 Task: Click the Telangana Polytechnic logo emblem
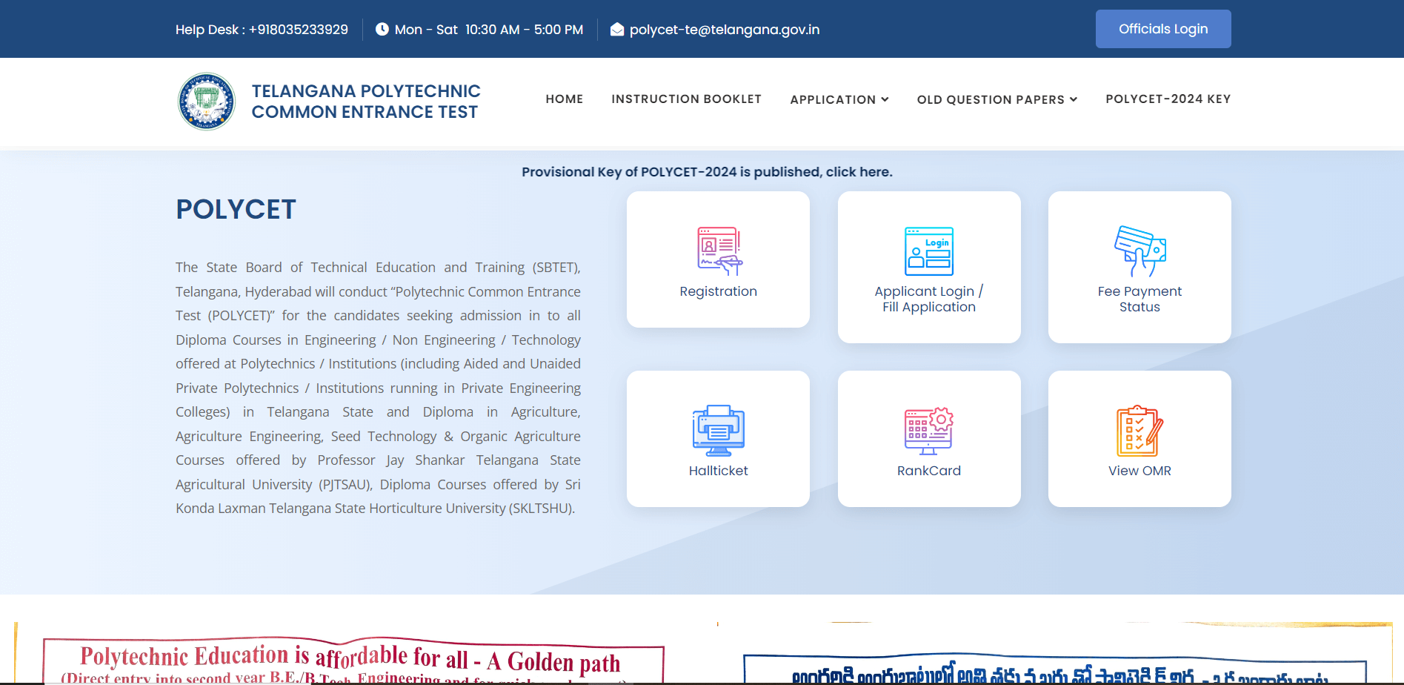point(207,102)
